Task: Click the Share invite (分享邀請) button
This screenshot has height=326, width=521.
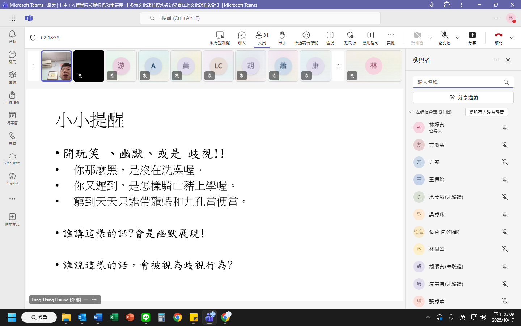Action: pos(463,97)
